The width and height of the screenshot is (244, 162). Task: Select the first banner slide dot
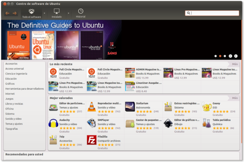click(215, 56)
